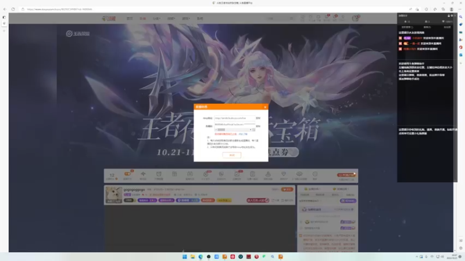Click the lock icon on dark chat panel

point(448,16)
